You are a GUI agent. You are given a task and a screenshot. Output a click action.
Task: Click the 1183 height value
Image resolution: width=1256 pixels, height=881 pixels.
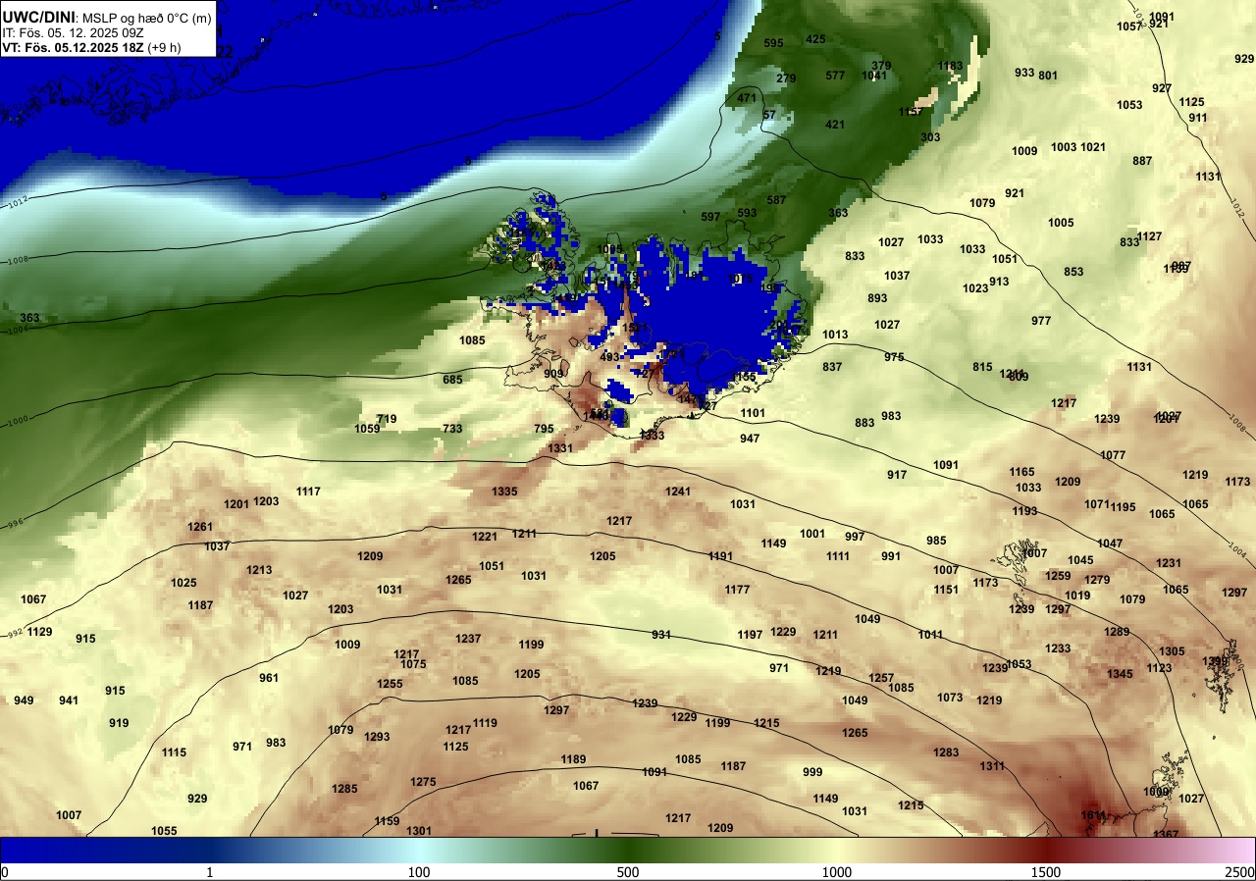[950, 66]
